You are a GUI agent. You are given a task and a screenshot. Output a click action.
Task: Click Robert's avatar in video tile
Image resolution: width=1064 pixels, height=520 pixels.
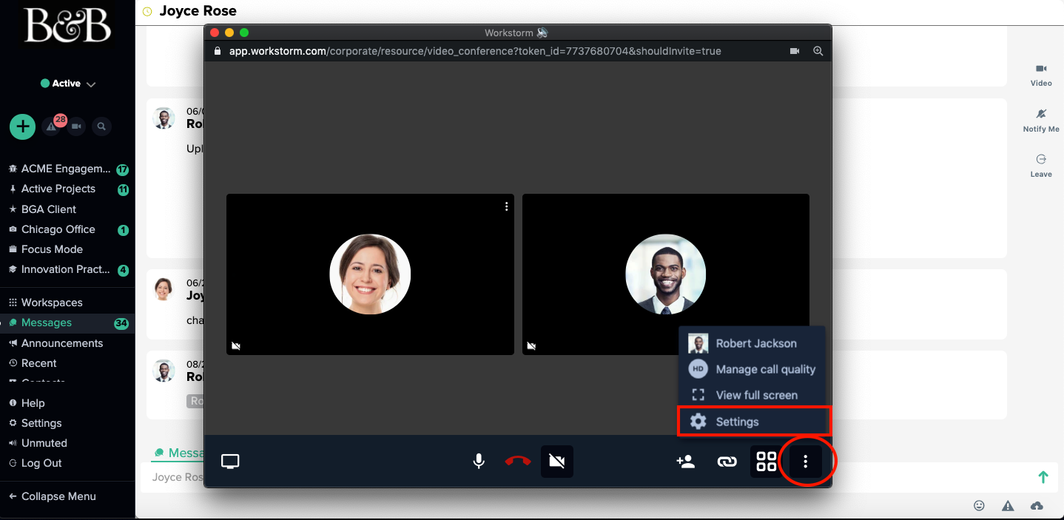point(666,274)
